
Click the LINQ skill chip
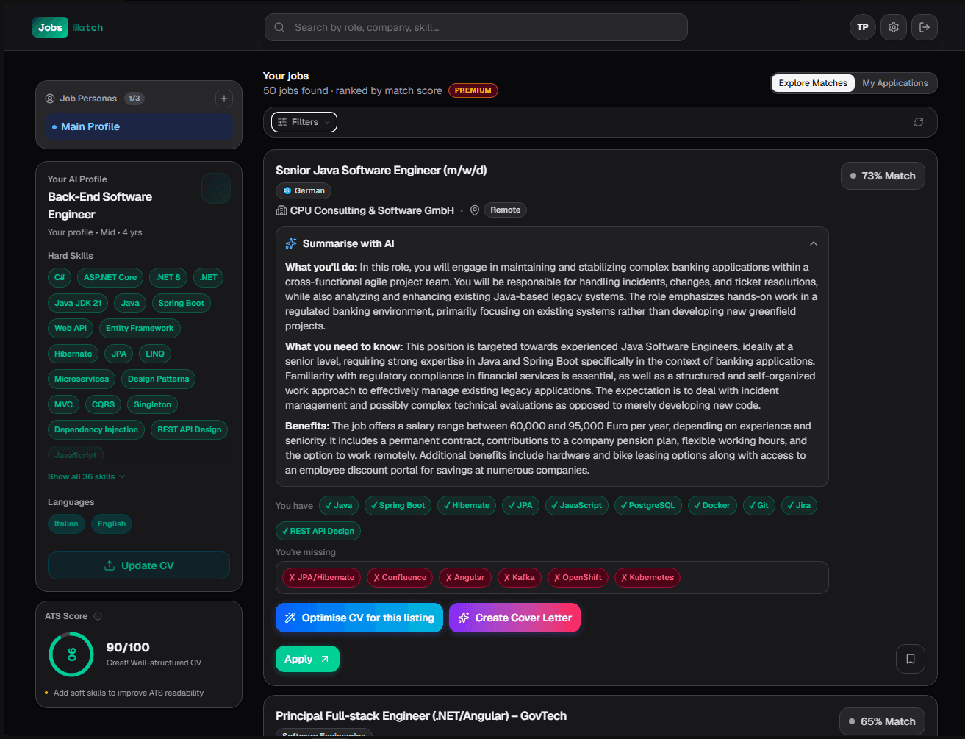[x=155, y=354]
